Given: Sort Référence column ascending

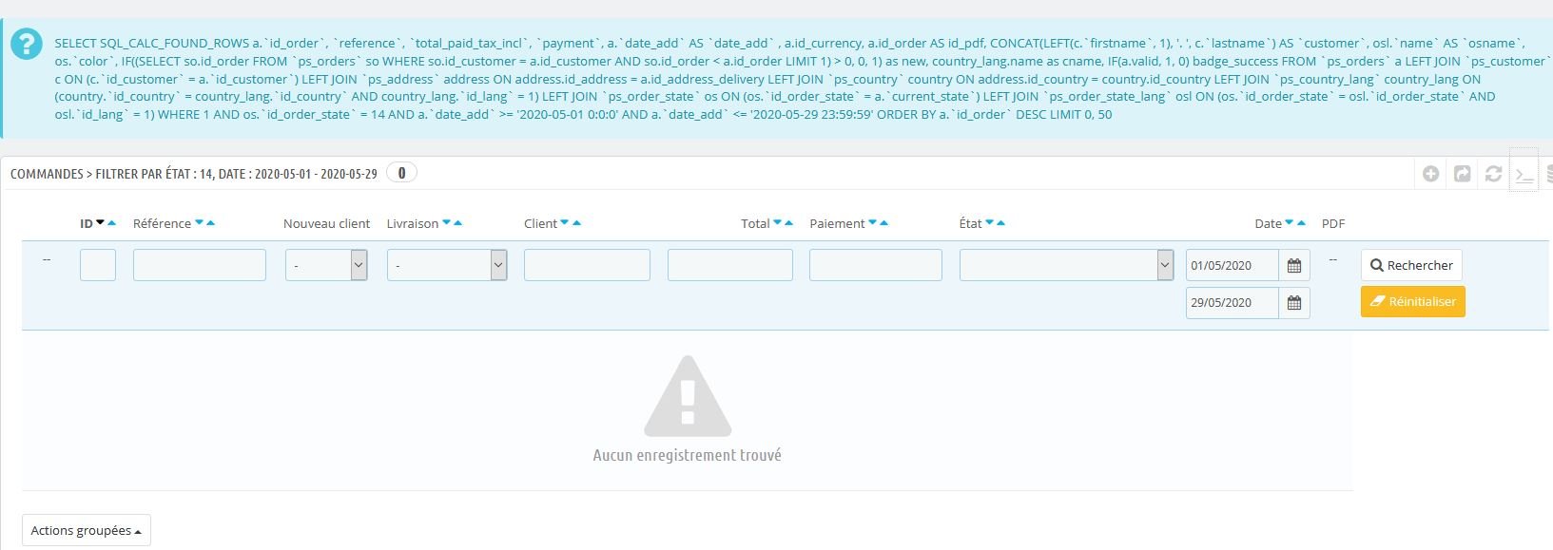Looking at the screenshot, I should 211,222.
